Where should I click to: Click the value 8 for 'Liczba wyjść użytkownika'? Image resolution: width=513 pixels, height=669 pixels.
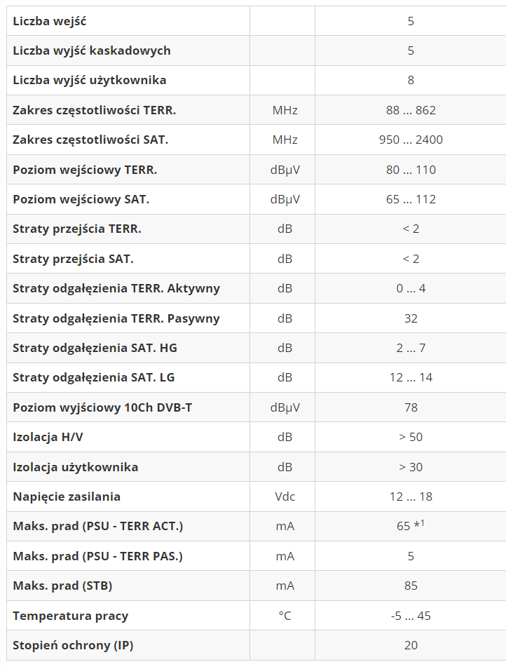(411, 80)
